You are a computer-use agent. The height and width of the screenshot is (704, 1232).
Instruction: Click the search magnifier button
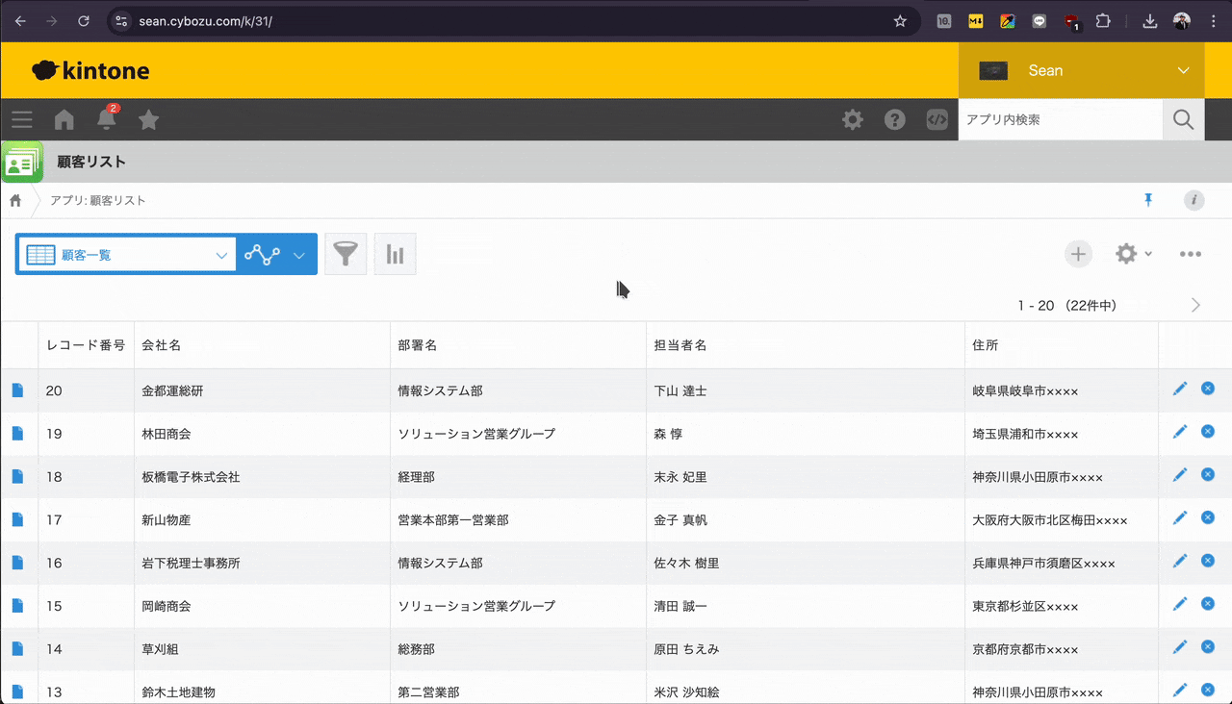[x=1183, y=119]
